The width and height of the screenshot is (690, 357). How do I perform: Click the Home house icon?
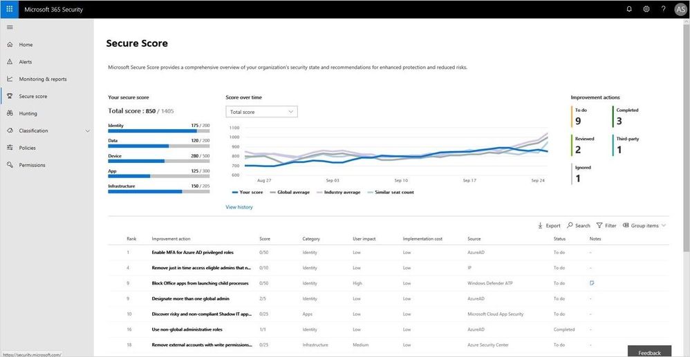pyautogui.click(x=10, y=44)
